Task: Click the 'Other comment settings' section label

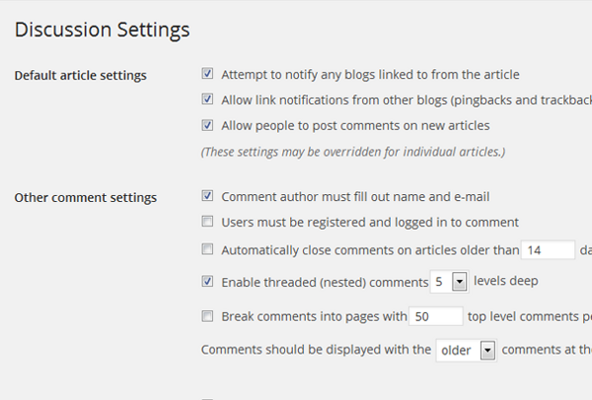Action: (85, 198)
